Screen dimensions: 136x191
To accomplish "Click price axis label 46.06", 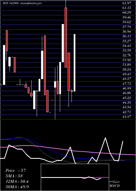I will click(x=127, y=93).
